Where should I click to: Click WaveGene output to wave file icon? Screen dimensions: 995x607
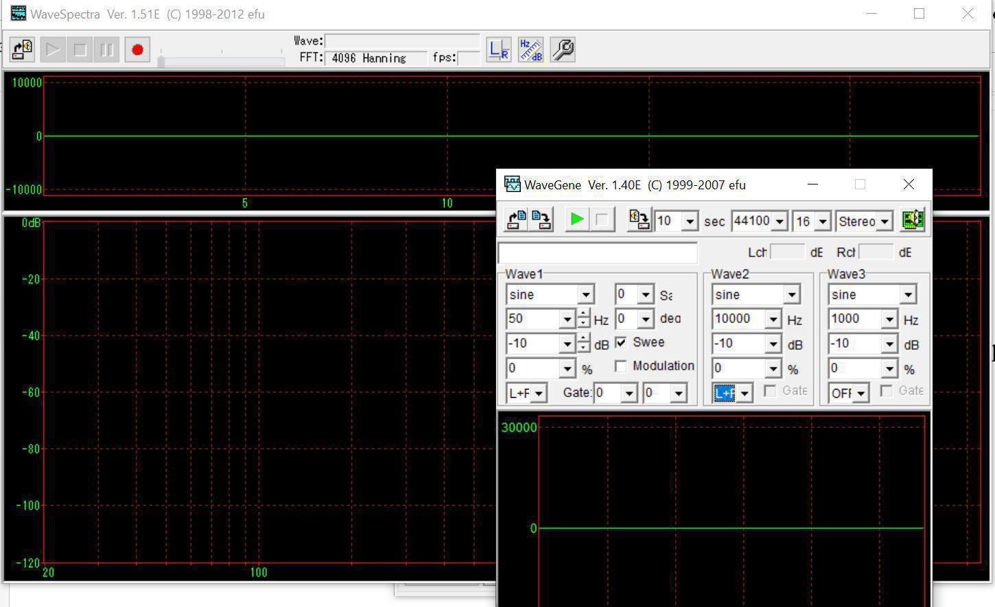[x=639, y=220]
